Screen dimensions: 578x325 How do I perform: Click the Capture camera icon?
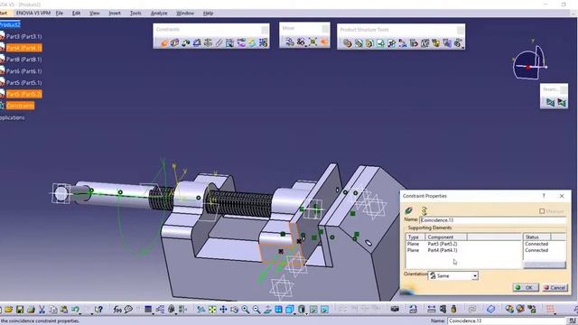point(395,309)
